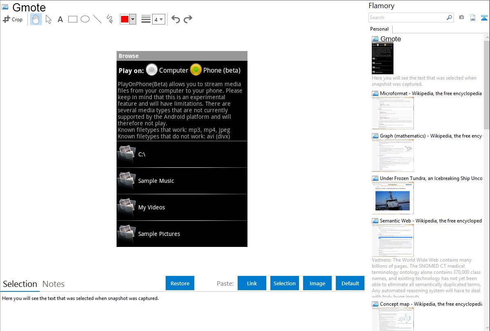Switch to the Selection tab
The image size is (490, 331).
point(20,284)
